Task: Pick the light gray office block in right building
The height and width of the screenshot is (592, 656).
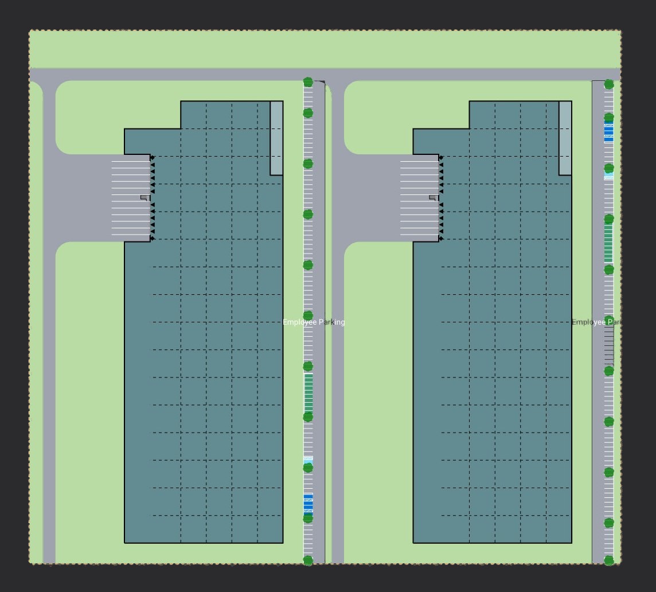Action: point(565,138)
